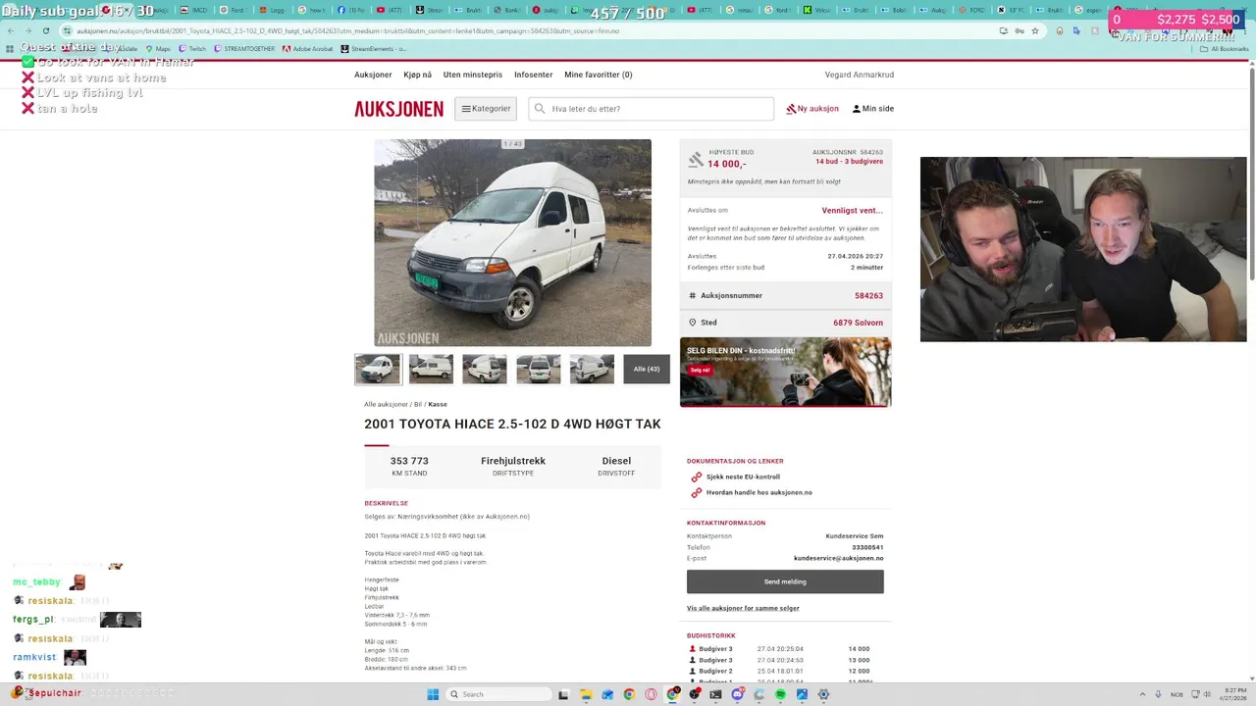The image size is (1256, 706).
Task: Open the Kategorier hamburger menu
Action: click(x=487, y=109)
